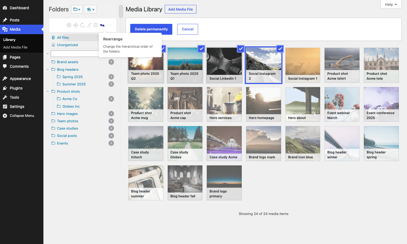
Task: Collapse the Product shots folder tree
Action: [x=48, y=92]
